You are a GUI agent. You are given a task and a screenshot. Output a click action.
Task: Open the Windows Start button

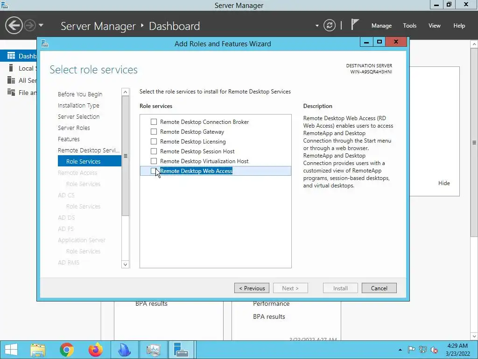click(x=11, y=350)
